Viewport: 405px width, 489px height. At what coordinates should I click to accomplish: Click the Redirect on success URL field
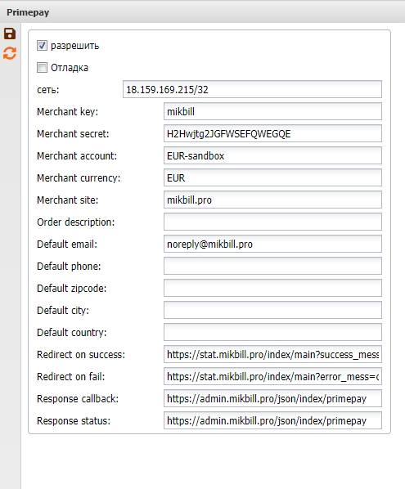272,354
